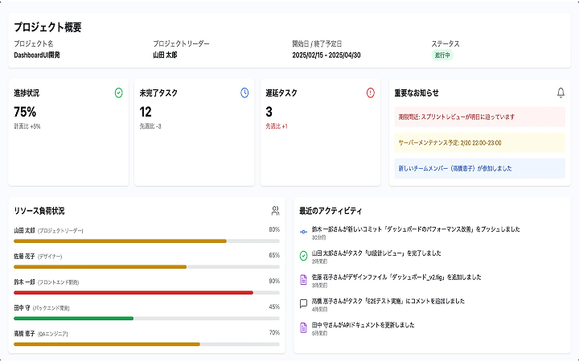Click the 90% value for 鈴木 一郎

point(274,281)
